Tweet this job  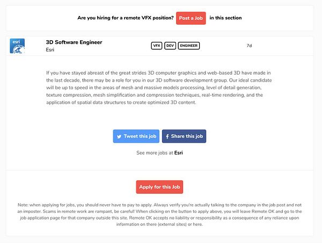(136, 136)
